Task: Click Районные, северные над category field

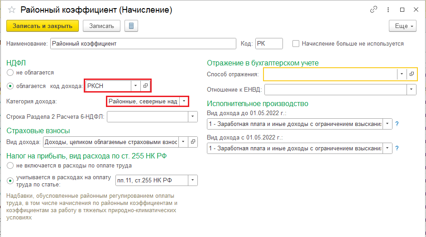Action: click(143, 101)
